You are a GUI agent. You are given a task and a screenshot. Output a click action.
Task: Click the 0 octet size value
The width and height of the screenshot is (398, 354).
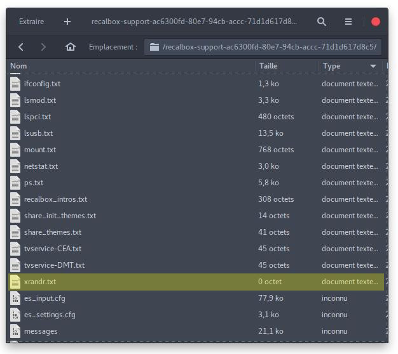point(270,282)
